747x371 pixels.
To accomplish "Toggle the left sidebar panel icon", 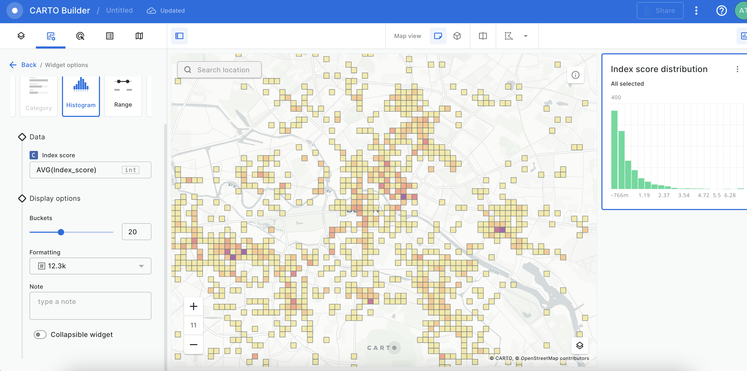I will click(179, 36).
